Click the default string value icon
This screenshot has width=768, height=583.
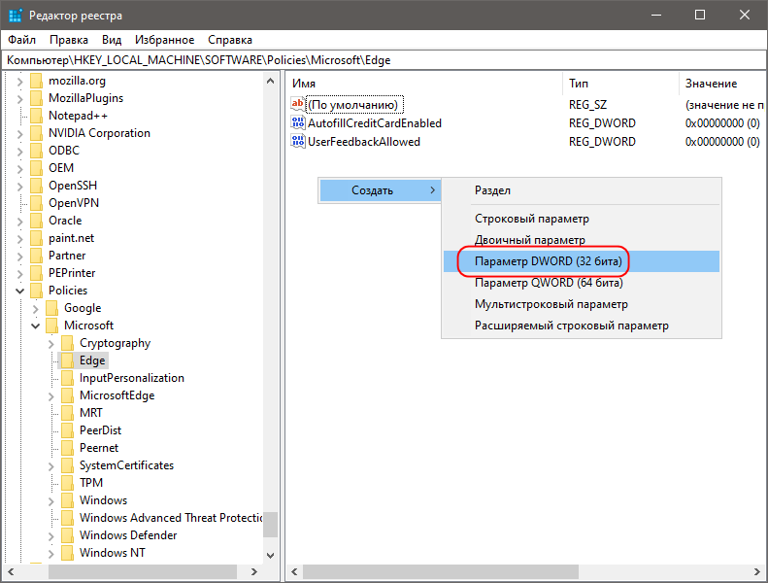click(298, 105)
